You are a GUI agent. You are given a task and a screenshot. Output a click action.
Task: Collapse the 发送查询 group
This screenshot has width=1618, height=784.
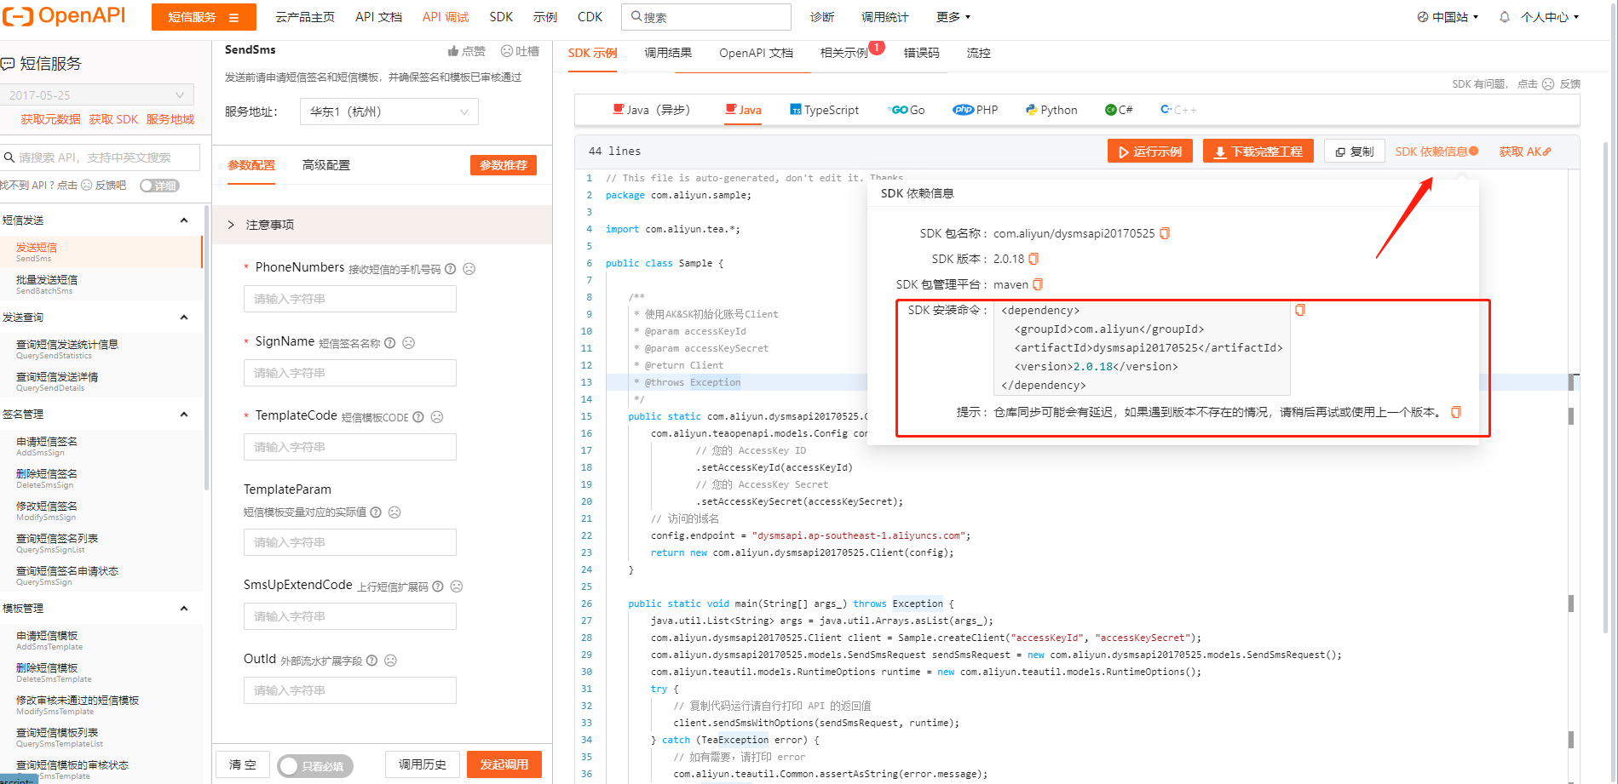[184, 318]
